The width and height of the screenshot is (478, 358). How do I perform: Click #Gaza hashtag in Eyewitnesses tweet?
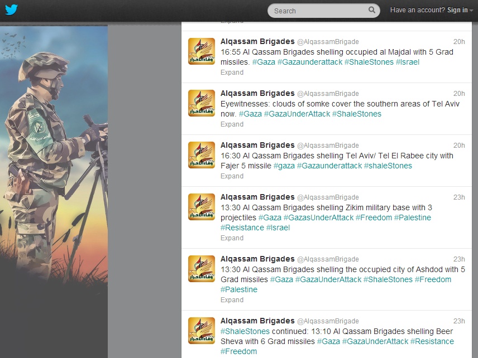click(250, 114)
